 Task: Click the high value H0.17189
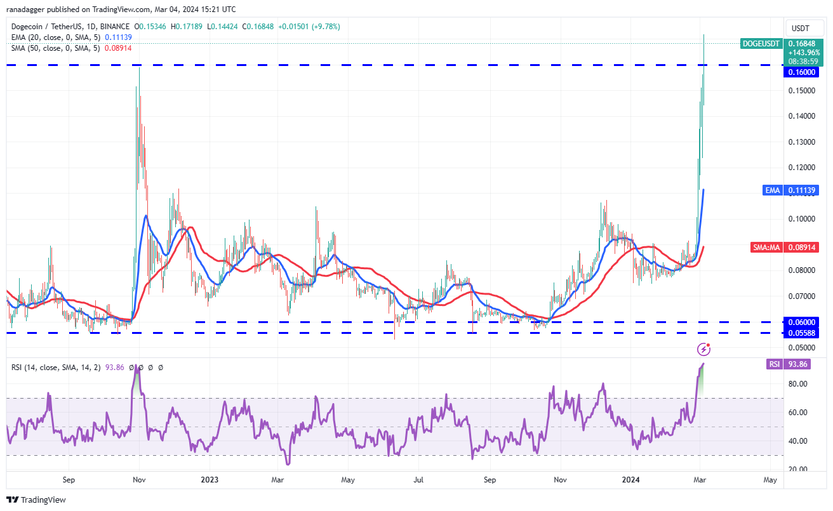pos(185,27)
